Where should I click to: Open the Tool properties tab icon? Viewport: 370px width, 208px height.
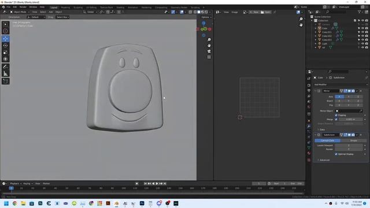(x=309, y=79)
